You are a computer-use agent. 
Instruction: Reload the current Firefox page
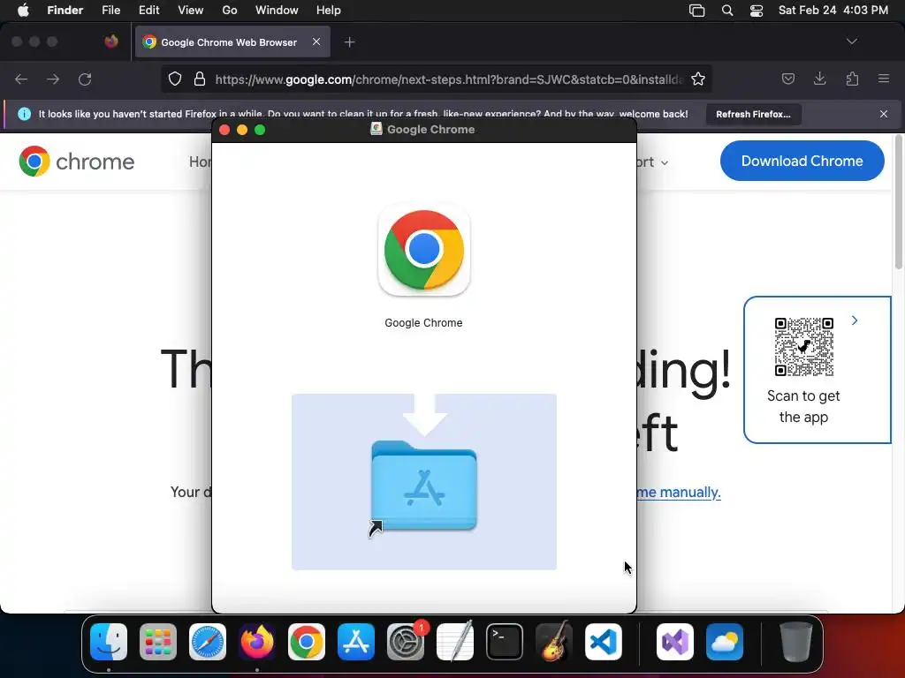click(85, 79)
